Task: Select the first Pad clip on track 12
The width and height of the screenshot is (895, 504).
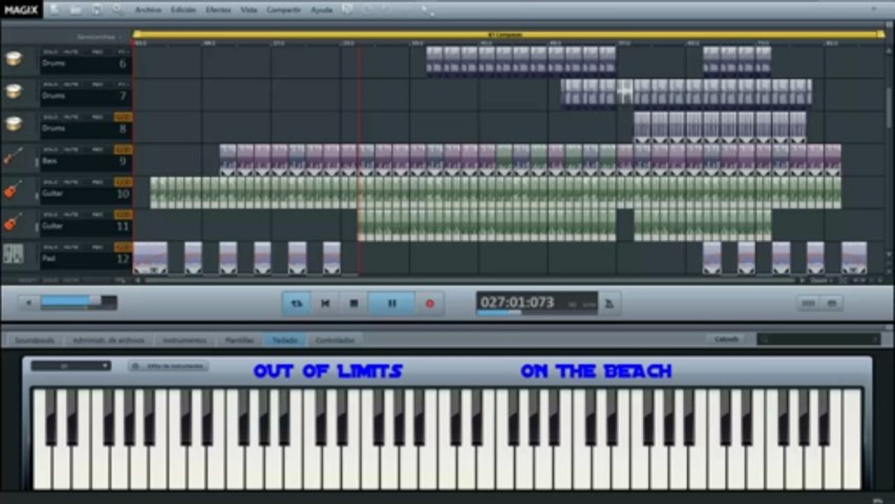Action: pos(150,258)
